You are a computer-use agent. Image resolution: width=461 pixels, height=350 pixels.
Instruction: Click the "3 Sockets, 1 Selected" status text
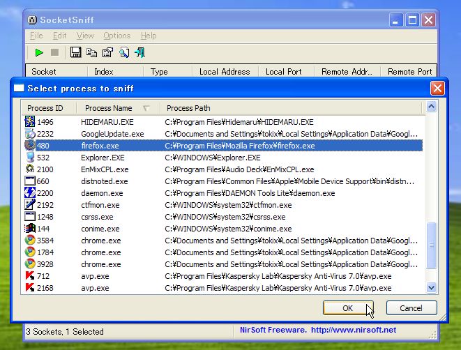coord(65,331)
